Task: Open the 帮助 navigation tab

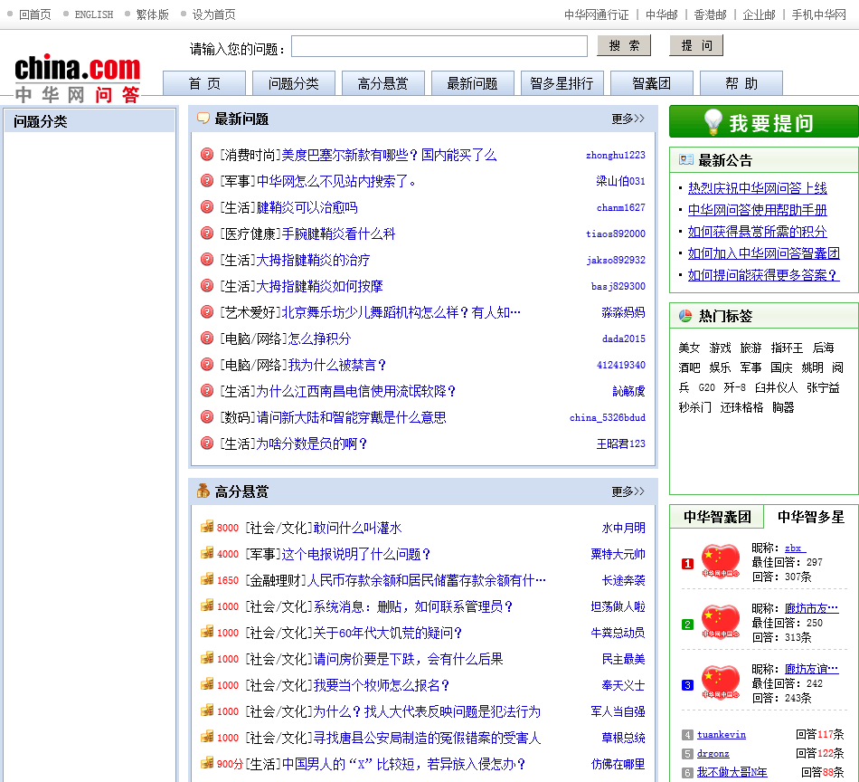Action: pyautogui.click(x=741, y=83)
